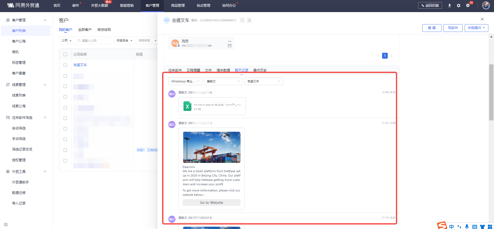Click the IME skin shirt icon
The width and height of the screenshot is (494, 229).
click(x=482, y=227)
